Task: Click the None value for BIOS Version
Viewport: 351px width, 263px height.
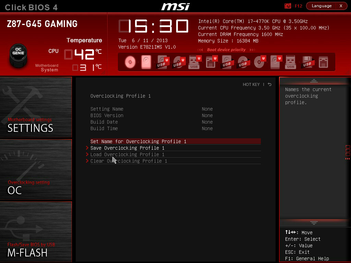Action: 207,115
